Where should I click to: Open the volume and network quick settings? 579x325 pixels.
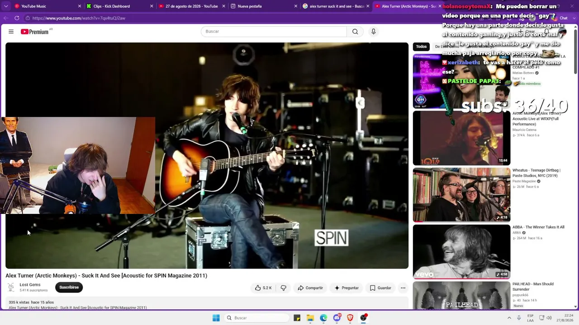point(546,318)
